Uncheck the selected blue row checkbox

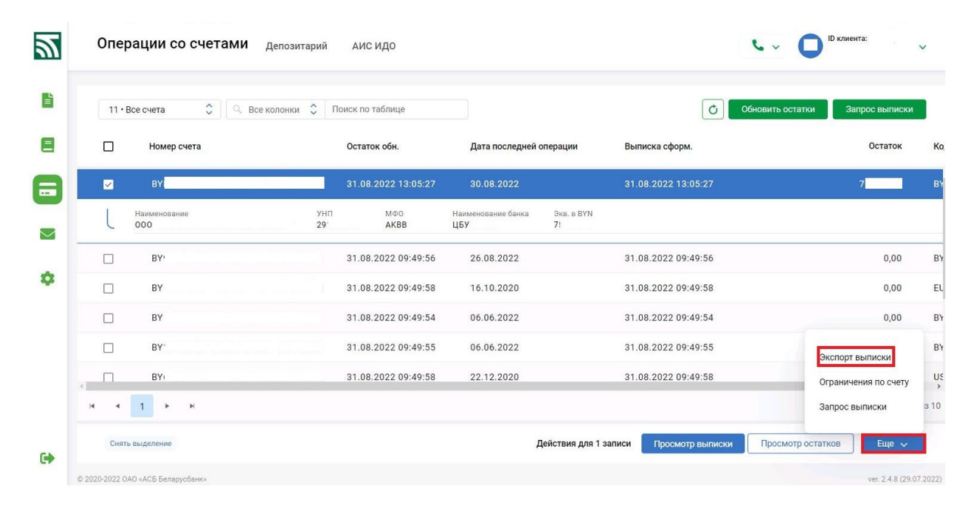pos(108,183)
